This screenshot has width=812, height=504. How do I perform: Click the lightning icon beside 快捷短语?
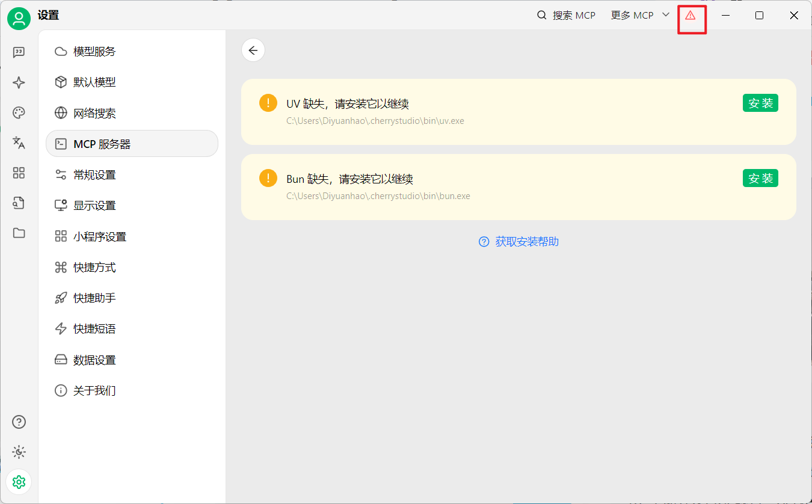[61, 328]
